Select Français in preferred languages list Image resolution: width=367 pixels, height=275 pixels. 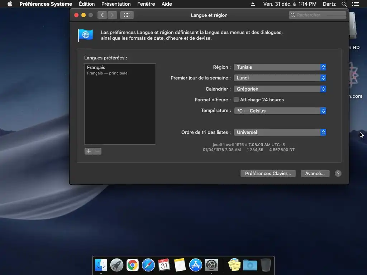pos(120,70)
